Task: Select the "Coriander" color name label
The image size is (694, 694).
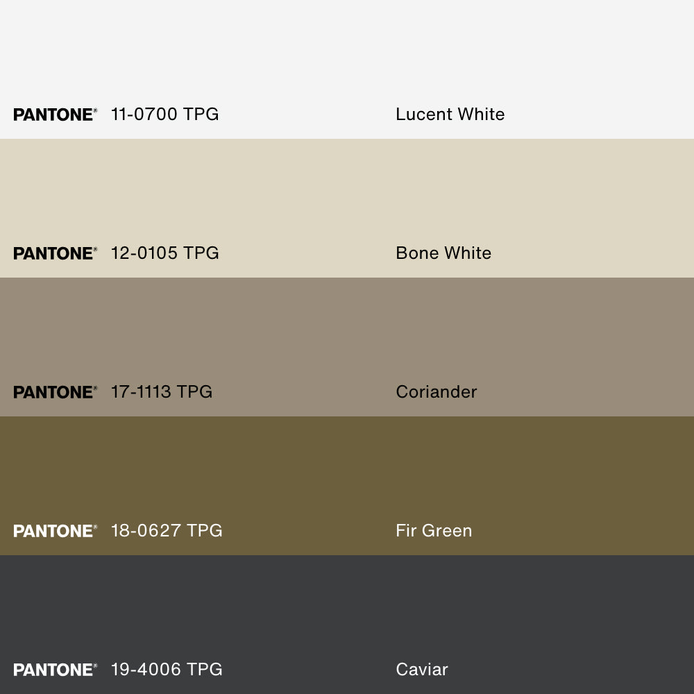Action: (436, 392)
